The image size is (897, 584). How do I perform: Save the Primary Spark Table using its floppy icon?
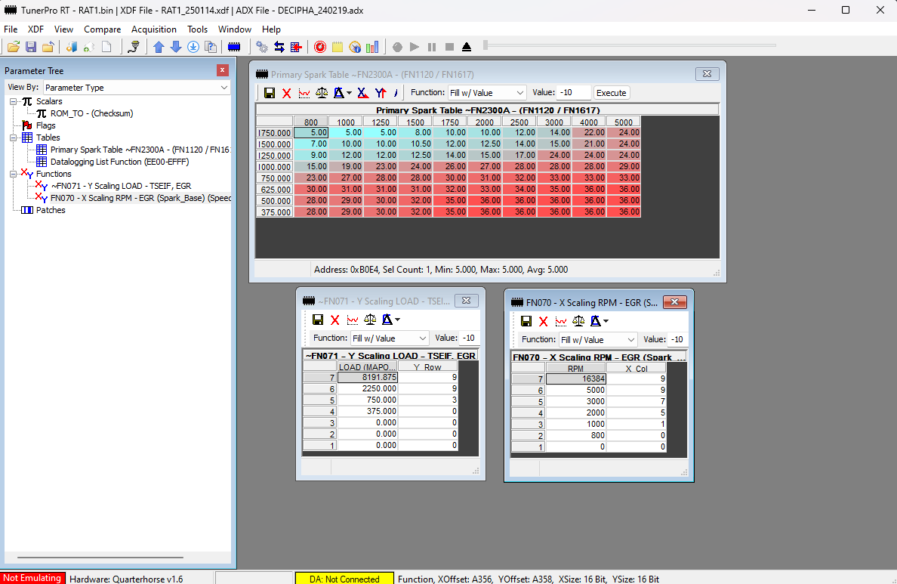tap(270, 93)
